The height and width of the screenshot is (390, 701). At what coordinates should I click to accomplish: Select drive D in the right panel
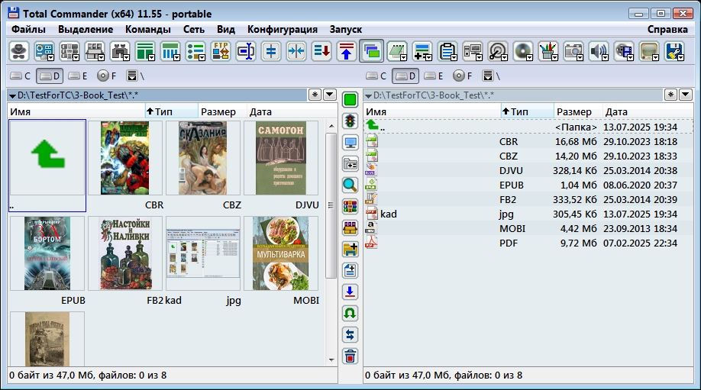point(405,76)
